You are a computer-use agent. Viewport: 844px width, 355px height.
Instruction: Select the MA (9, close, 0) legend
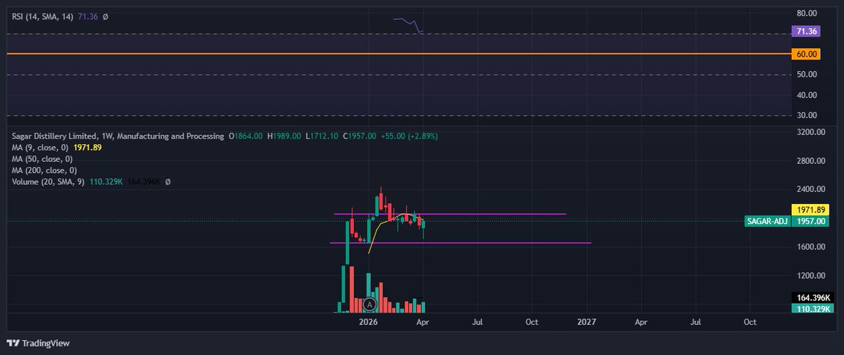tap(41, 147)
